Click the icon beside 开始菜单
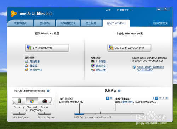Viewport: 177px width, 129px height. [x=27, y=61]
